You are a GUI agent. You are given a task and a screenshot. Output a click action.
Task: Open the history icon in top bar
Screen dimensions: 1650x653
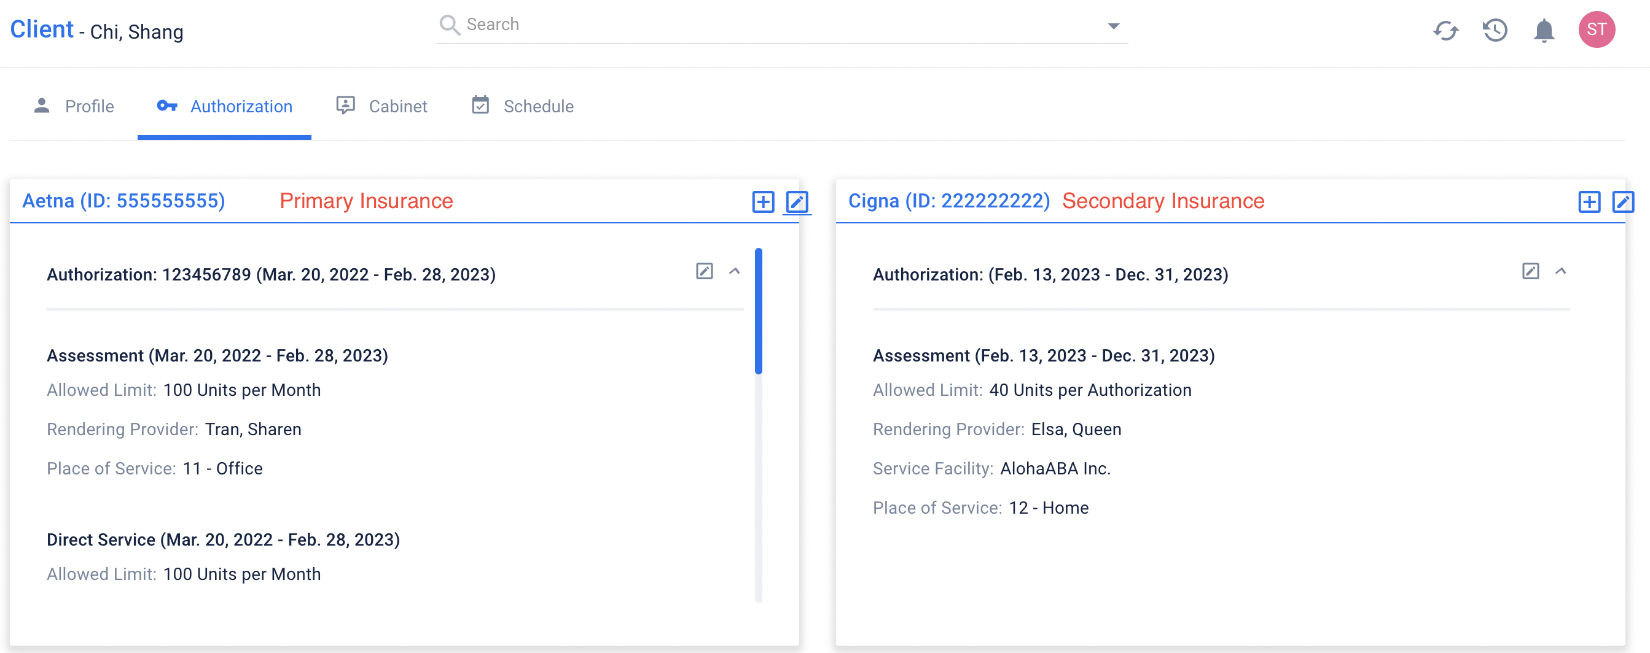point(1495,30)
